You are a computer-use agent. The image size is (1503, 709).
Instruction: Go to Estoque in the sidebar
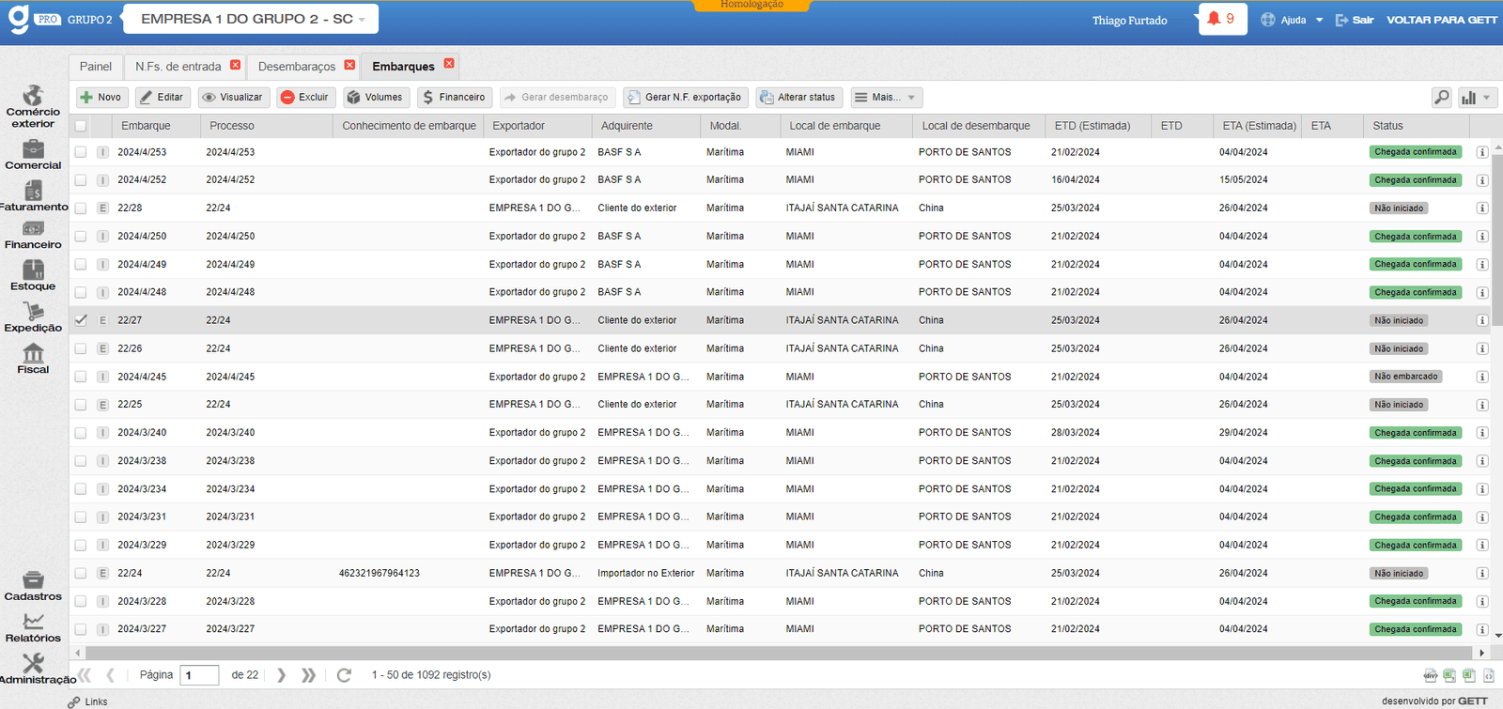33,275
